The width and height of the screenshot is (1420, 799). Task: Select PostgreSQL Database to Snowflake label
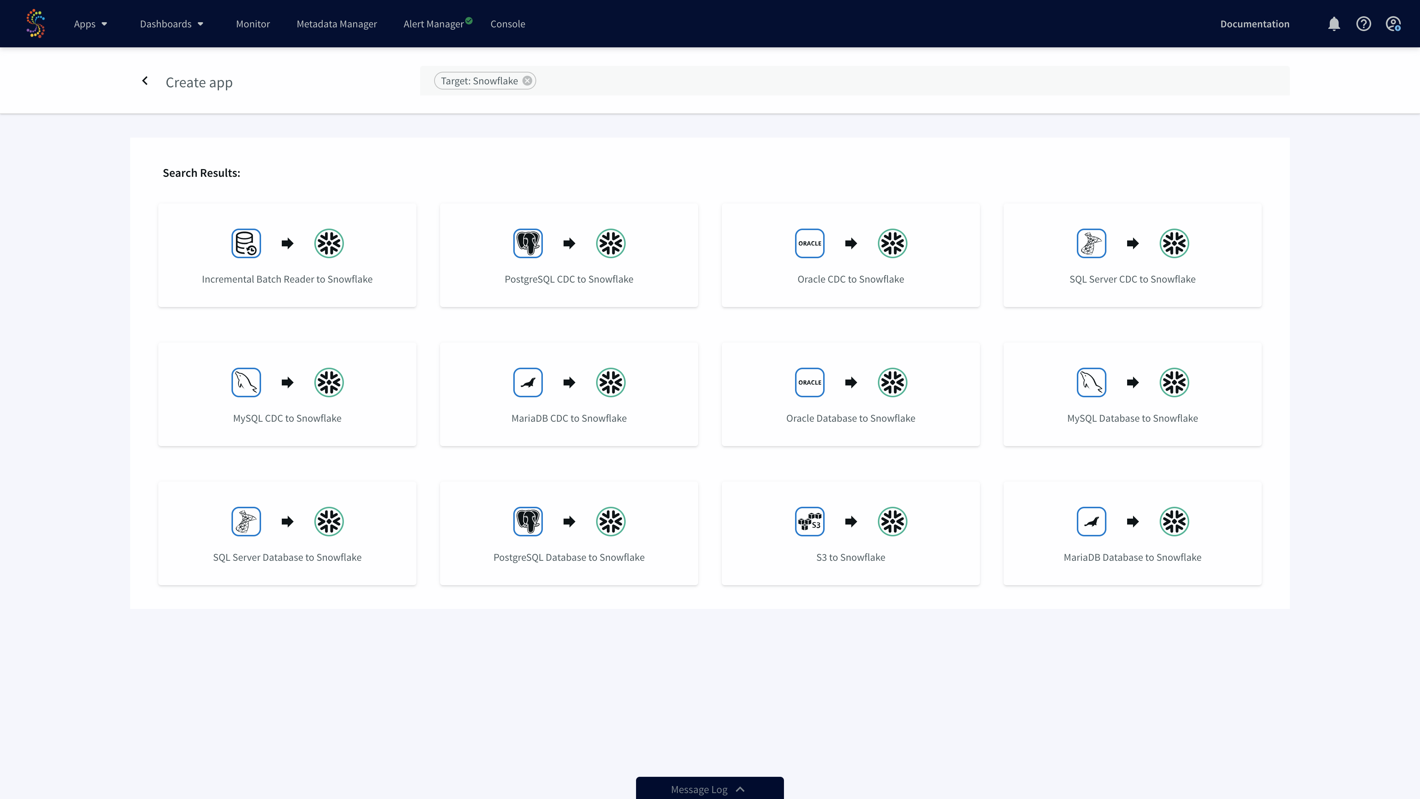click(x=569, y=557)
